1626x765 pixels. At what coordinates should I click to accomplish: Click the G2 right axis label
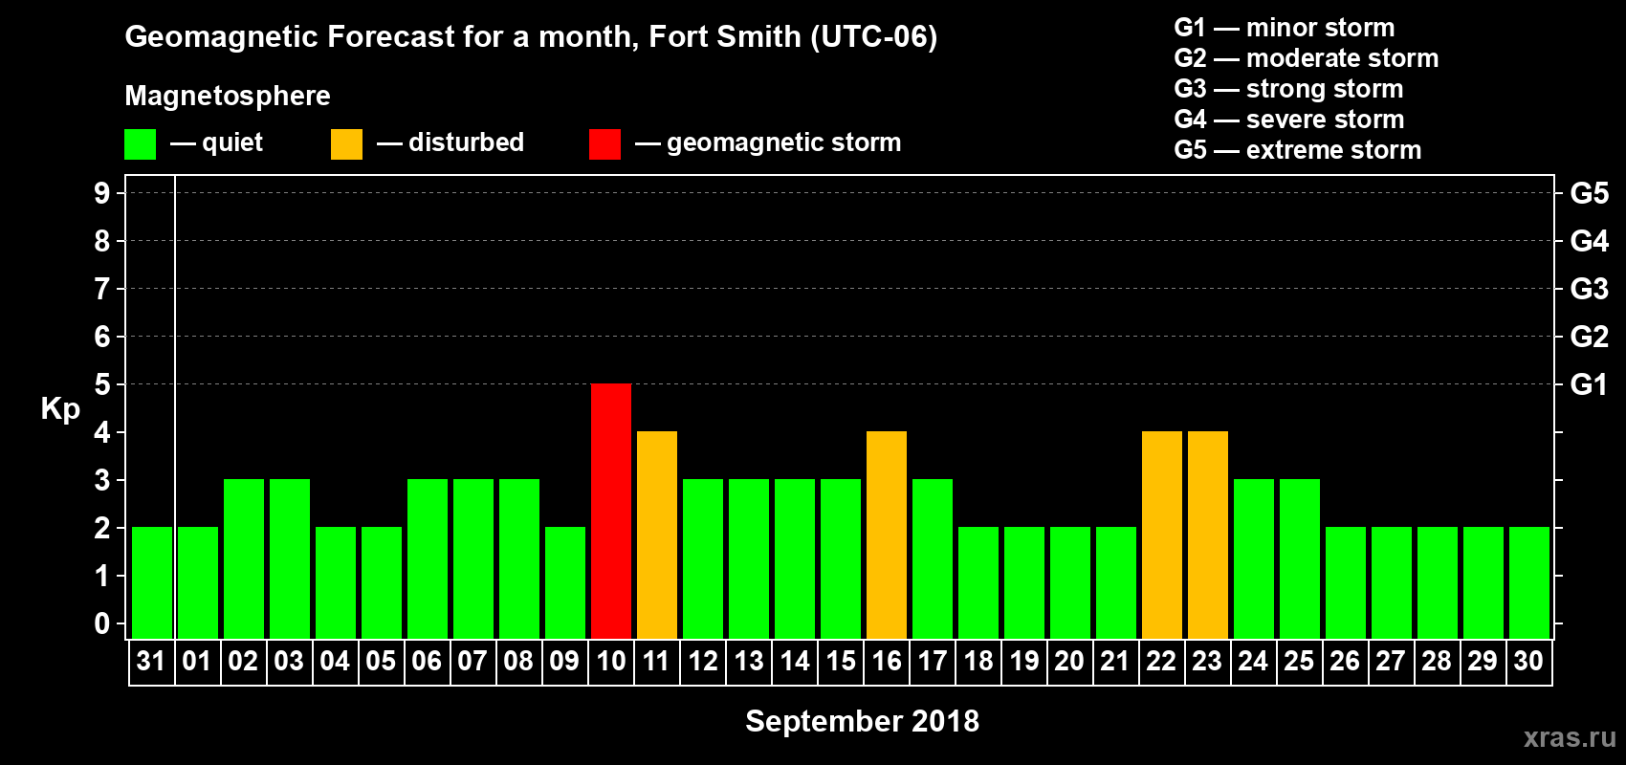point(1590,337)
